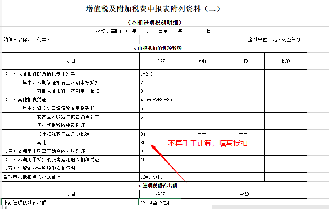The width and height of the screenshot is (329, 209).
Task: Select 前期认证相符且本期申报抵扣 cell
Action: pos(71,91)
